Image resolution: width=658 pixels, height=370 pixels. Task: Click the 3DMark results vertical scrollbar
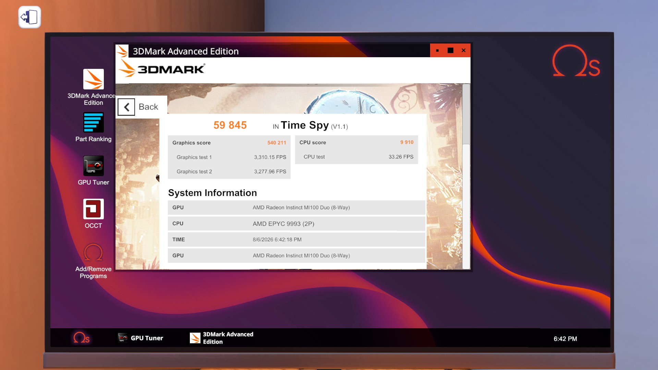(466, 176)
